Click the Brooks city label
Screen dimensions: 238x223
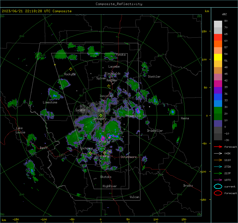coord(188,186)
